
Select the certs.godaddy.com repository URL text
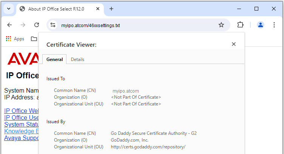click(148, 147)
